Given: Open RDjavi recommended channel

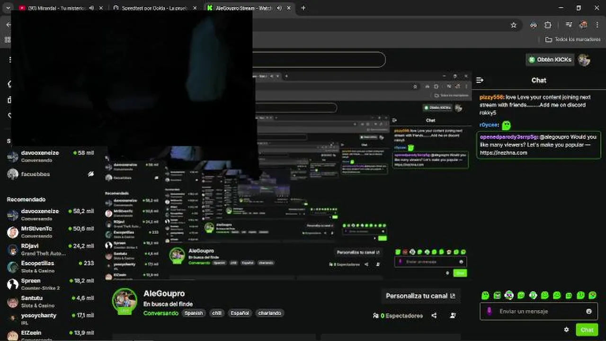Looking at the screenshot, I should point(51,250).
